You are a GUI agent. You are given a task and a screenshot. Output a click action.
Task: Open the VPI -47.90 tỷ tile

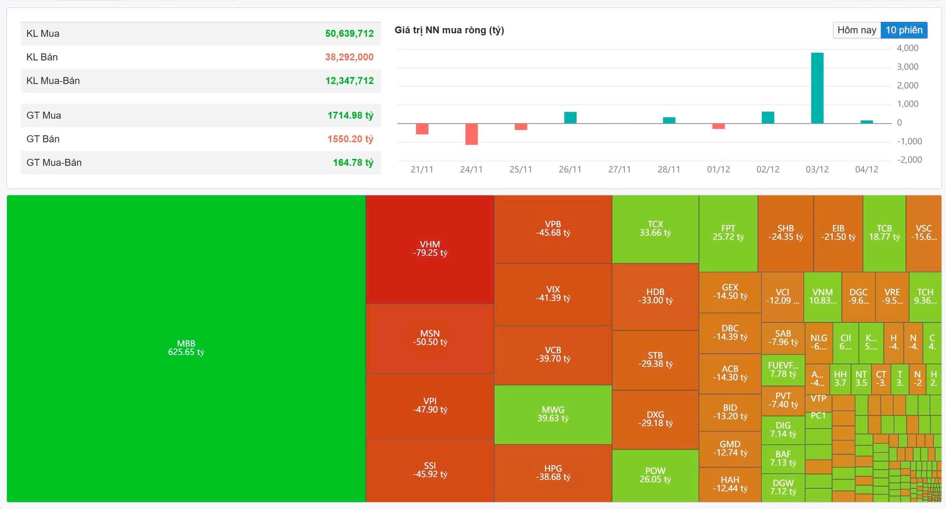pos(430,406)
